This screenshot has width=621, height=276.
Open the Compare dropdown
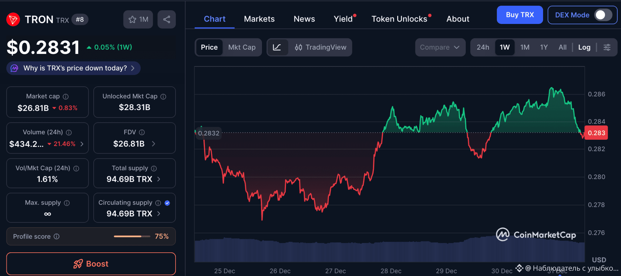pyautogui.click(x=440, y=47)
